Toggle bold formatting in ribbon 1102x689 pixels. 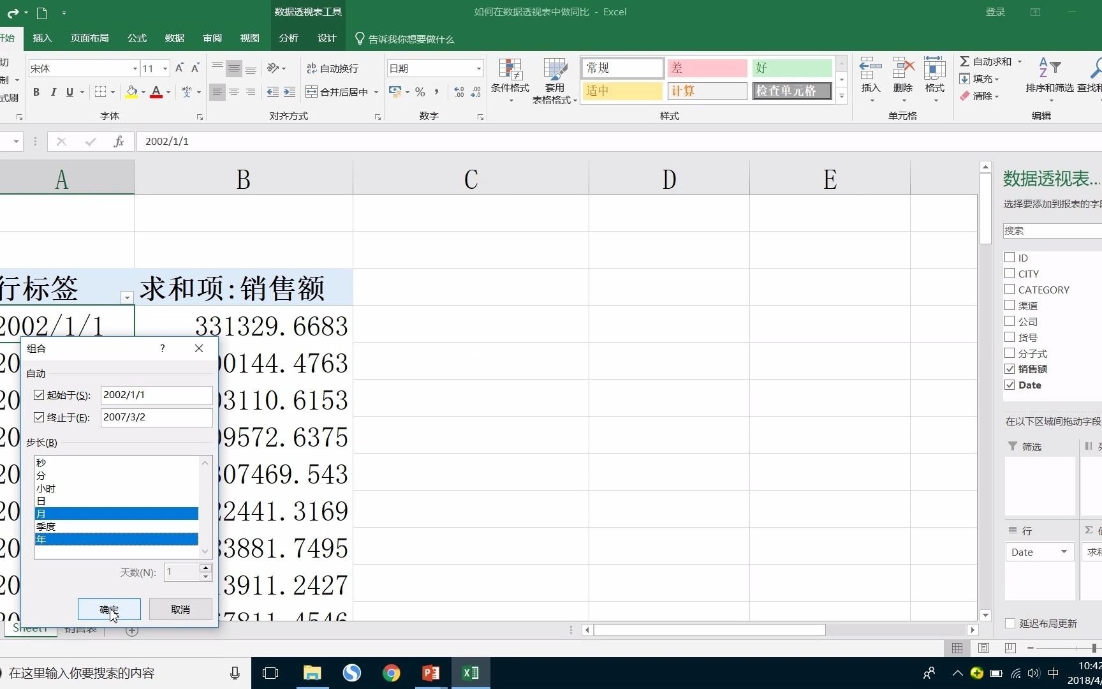tap(36, 93)
